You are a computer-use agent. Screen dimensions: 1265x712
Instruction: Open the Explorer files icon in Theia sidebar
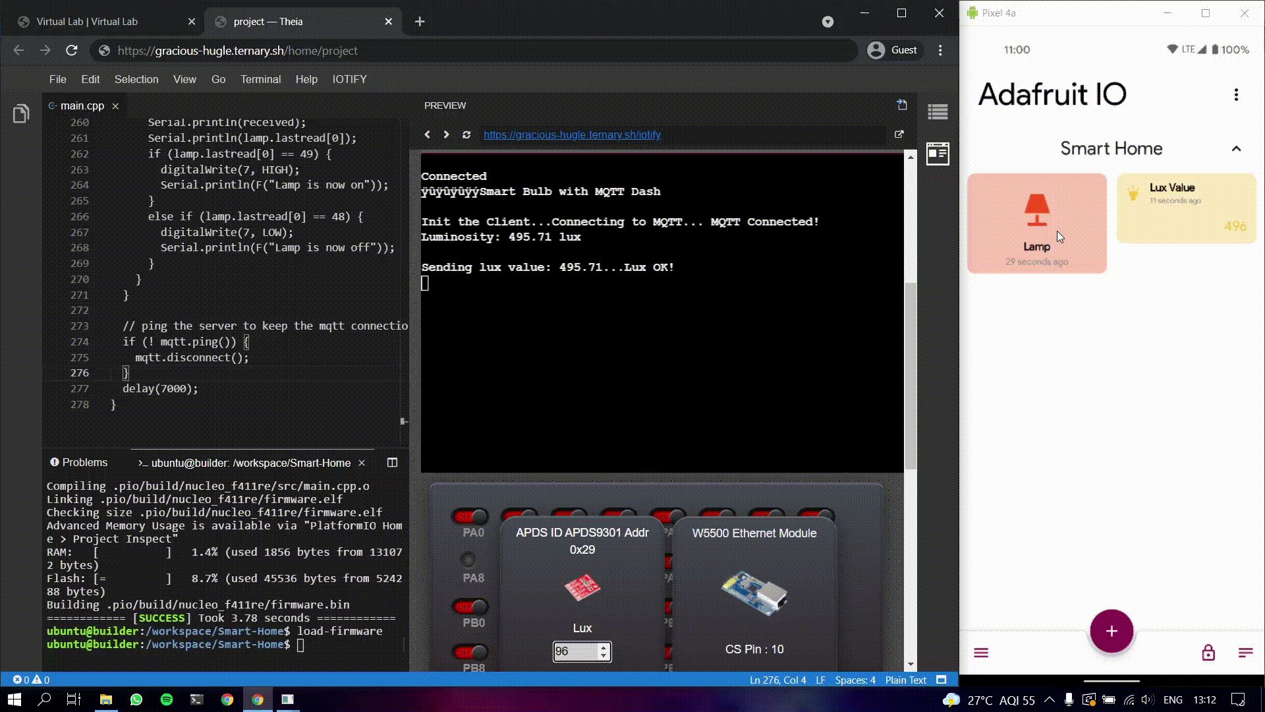[x=21, y=113]
